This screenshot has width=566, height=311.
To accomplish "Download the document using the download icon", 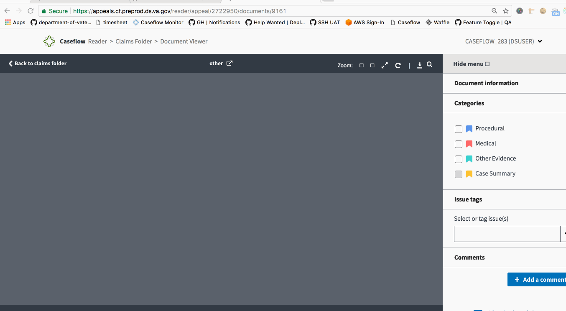I will [420, 65].
